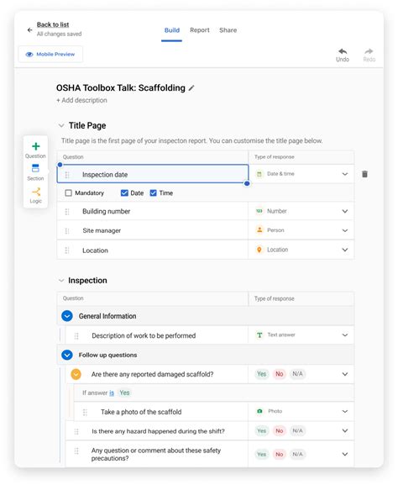The width and height of the screenshot is (398, 485).
Task: Uncheck the Time checkbox
Action: pyautogui.click(x=153, y=193)
